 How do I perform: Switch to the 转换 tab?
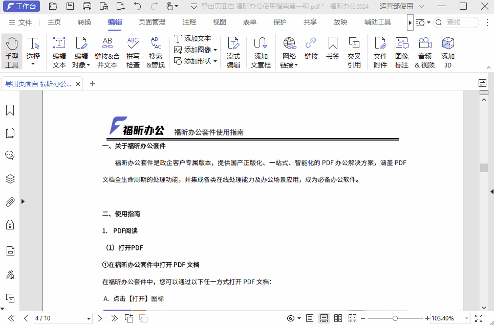84,22
